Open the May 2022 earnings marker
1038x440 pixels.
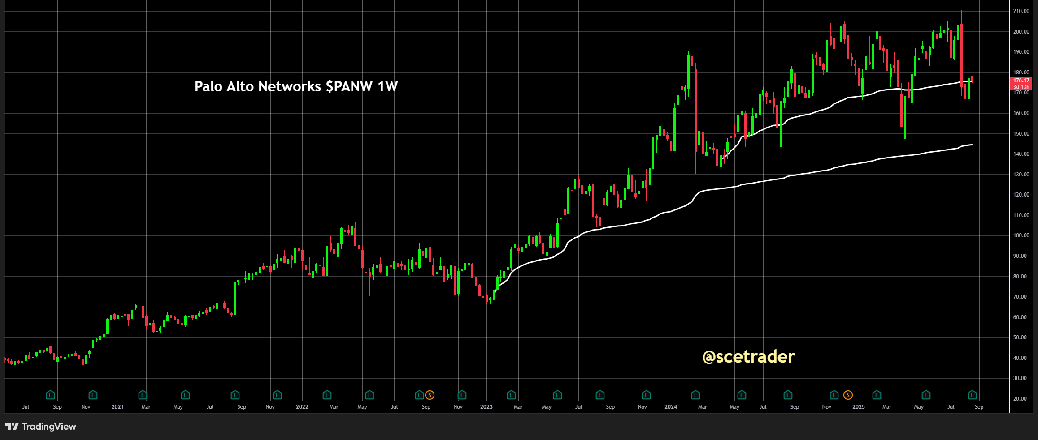pyautogui.click(x=369, y=395)
